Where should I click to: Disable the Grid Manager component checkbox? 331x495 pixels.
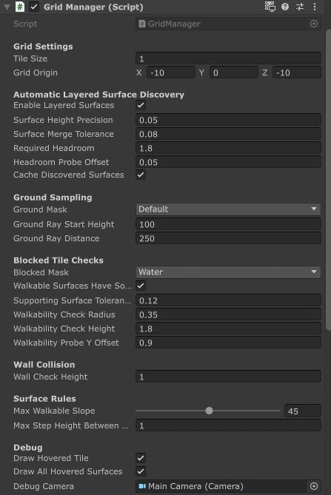34,7
